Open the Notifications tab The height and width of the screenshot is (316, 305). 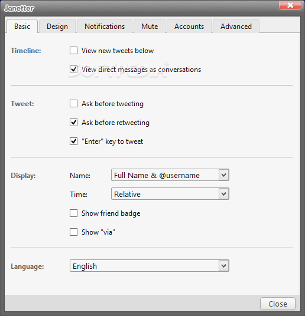[105, 26]
